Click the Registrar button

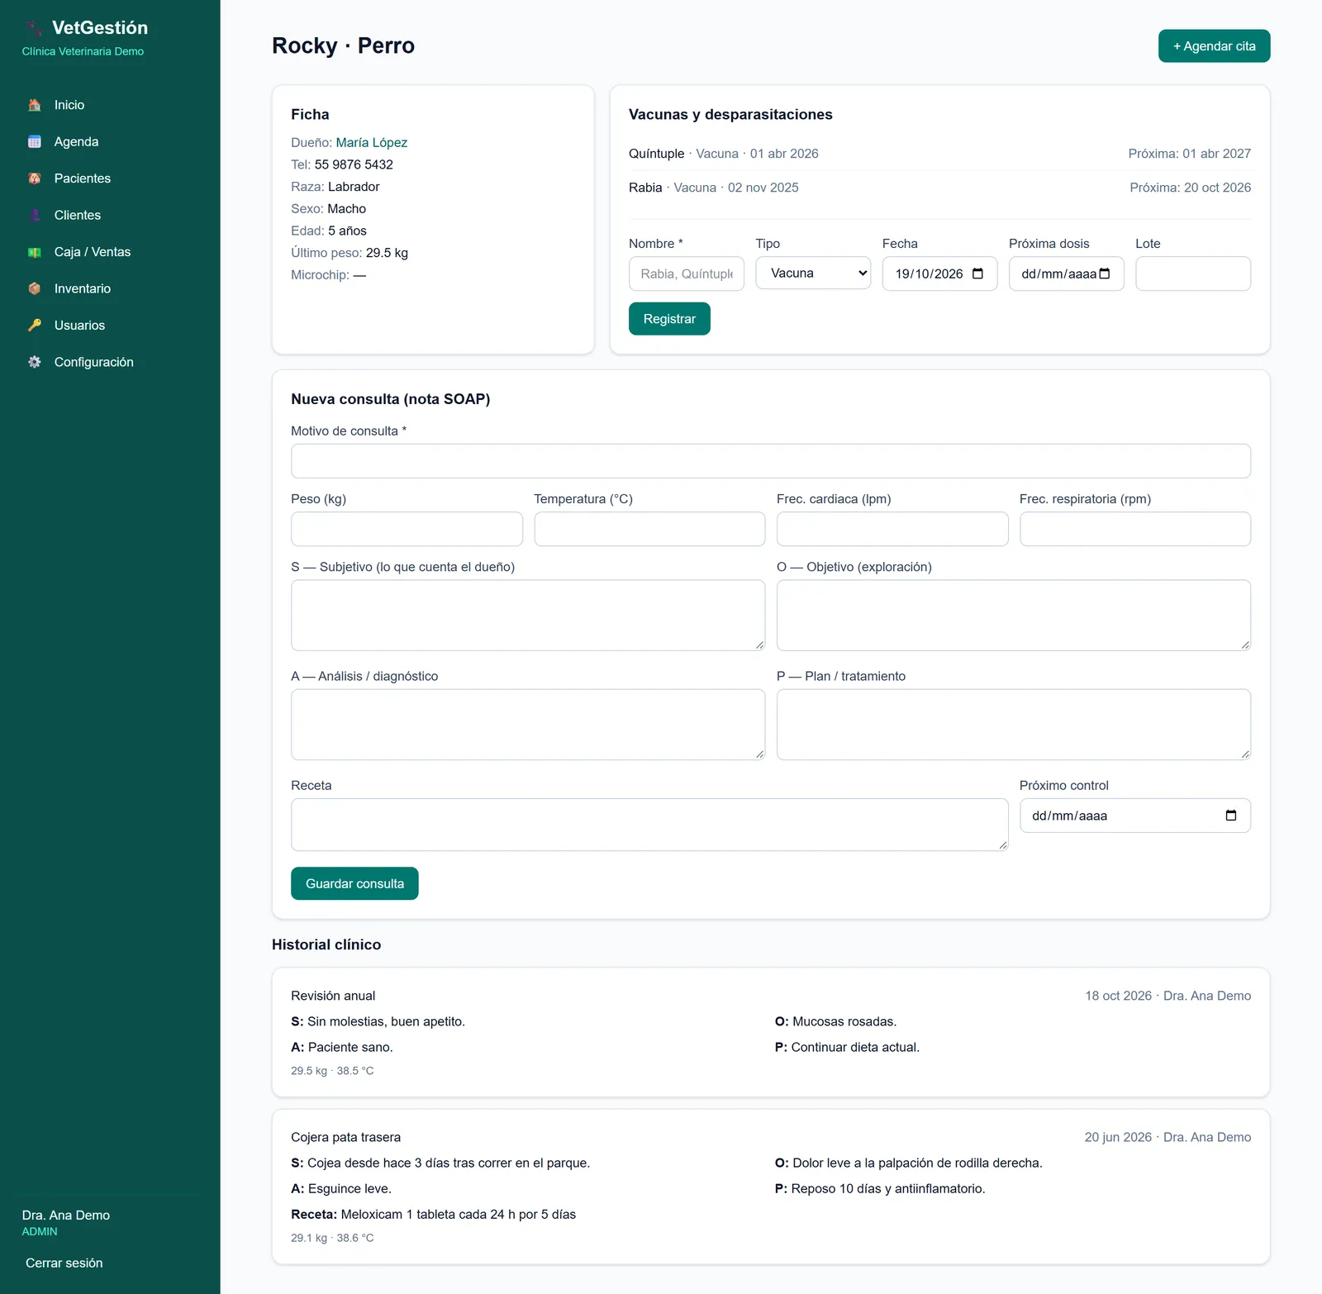[x=669, y=319]
